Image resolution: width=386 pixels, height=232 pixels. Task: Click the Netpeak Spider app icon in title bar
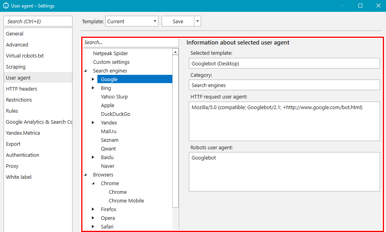click(6, 6)
